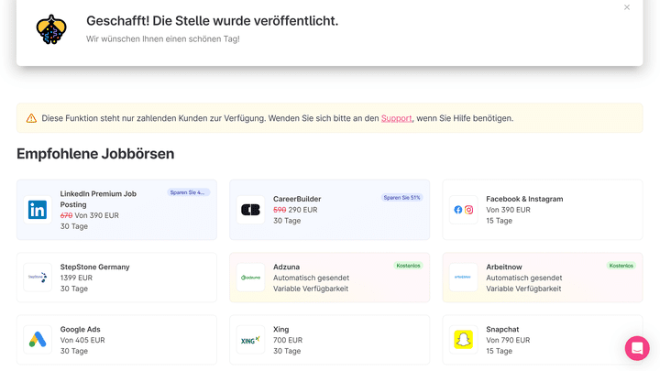The height and width of the screenshot is (371, 660).
Task: Click Von 405 EUR Google Ads price
Action: [82, 340]
